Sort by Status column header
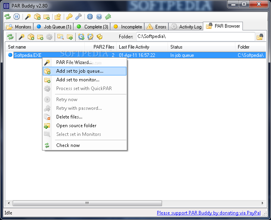Screen dimensions: 271x220 point(202,47)
